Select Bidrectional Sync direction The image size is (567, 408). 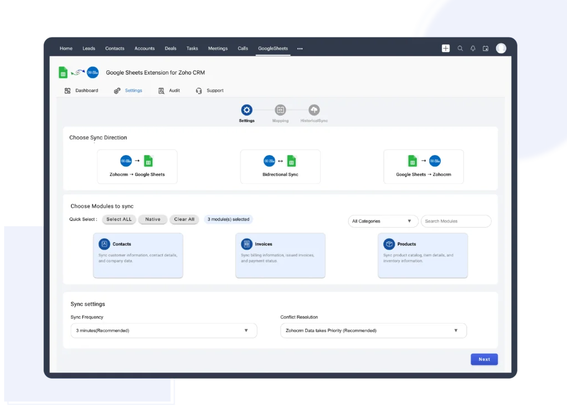coord(280,166)
